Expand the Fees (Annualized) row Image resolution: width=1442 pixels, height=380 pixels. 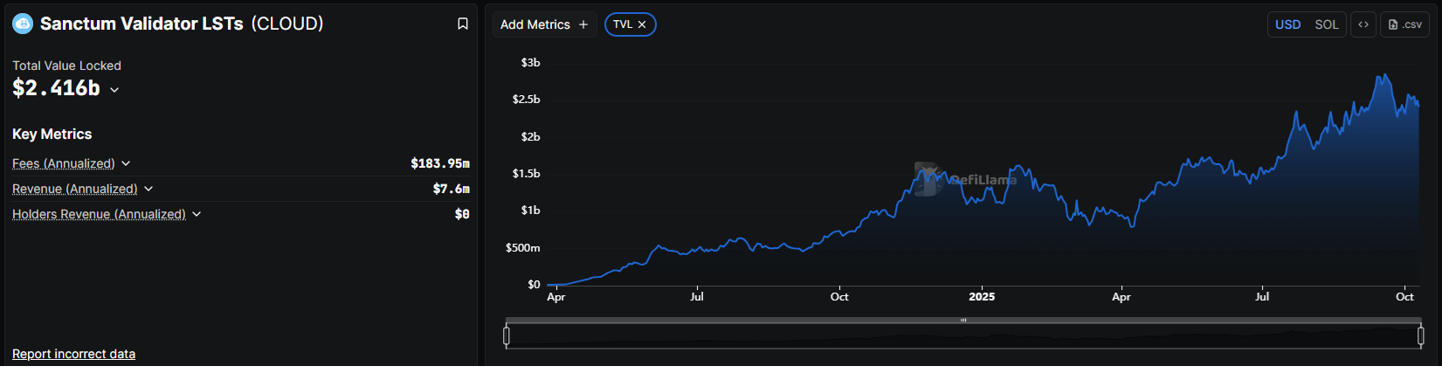tap(126, 163)
